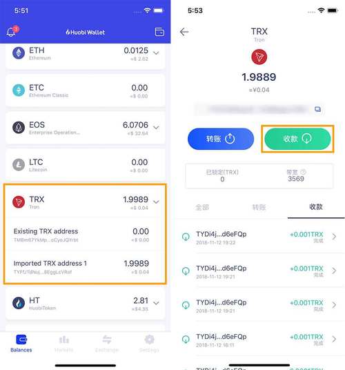Tap the bandwidth help question icon

click(304, 172)
